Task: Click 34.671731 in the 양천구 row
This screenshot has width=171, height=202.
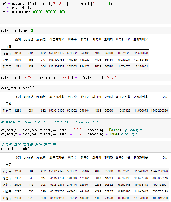Action: click(x=57, y=178)
